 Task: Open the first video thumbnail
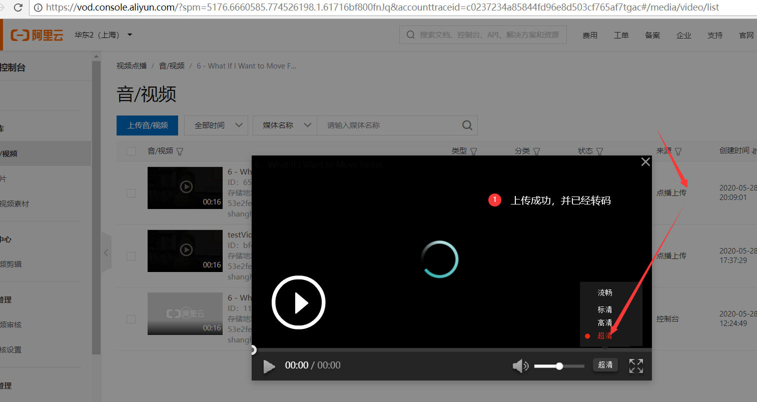185,188
